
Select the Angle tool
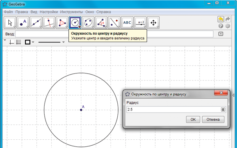(101, 22)
